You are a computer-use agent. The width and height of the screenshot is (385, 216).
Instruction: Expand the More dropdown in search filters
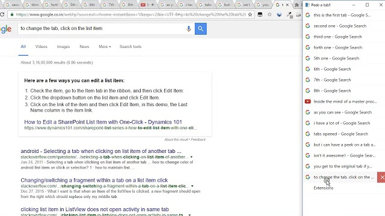click(x=105, y=47)
